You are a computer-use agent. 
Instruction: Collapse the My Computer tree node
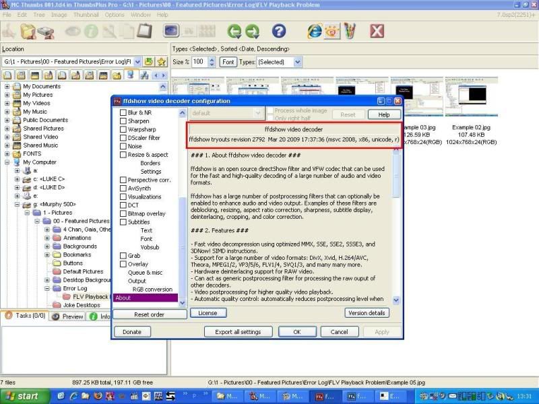pyautogui.click(x=7, y=162)
